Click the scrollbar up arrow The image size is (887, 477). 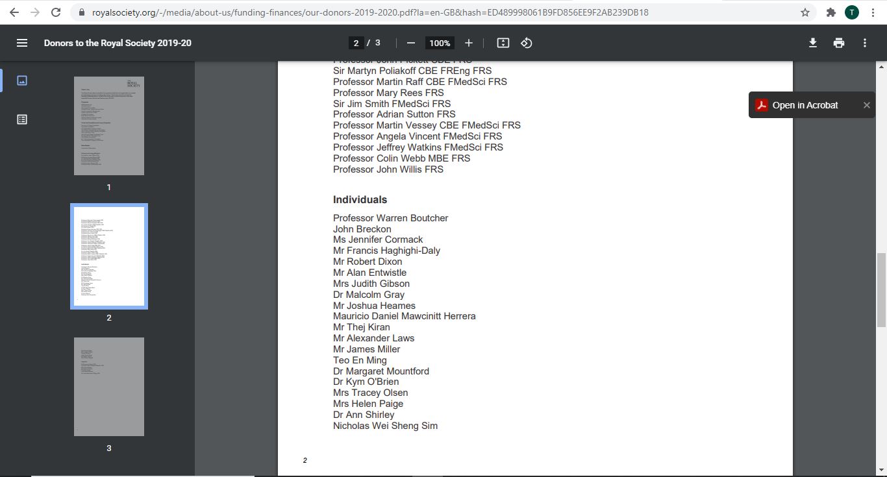(881, 66)
